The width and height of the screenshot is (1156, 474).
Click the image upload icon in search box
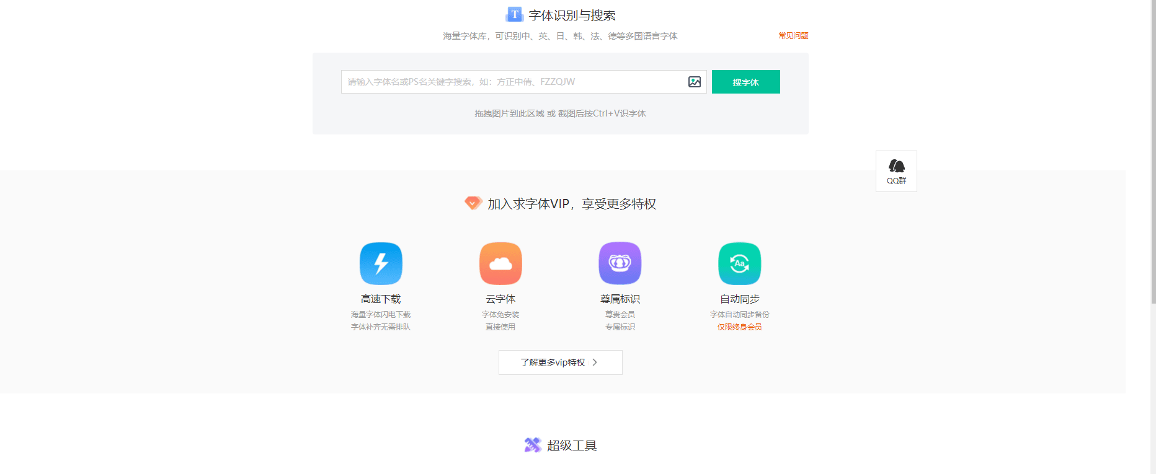click(695, 82)
